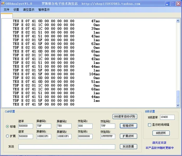Focus the 发送 data input field
182x156 pixels.
(67, 147)
